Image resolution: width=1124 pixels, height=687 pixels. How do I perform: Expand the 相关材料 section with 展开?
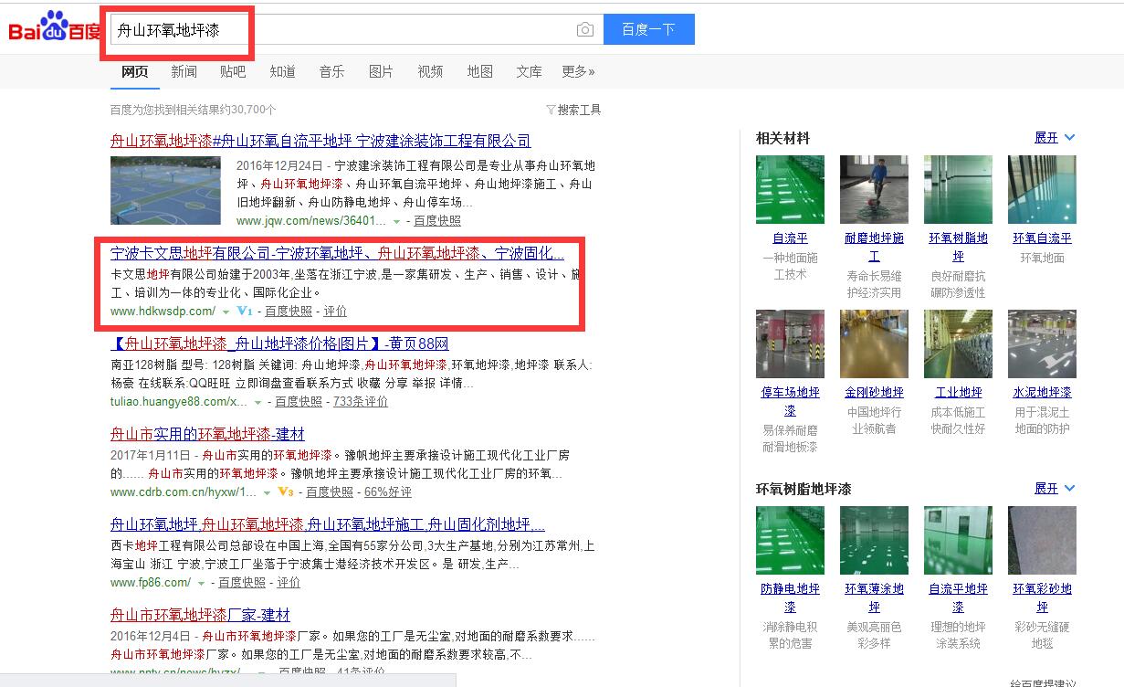pos(1055,138)
